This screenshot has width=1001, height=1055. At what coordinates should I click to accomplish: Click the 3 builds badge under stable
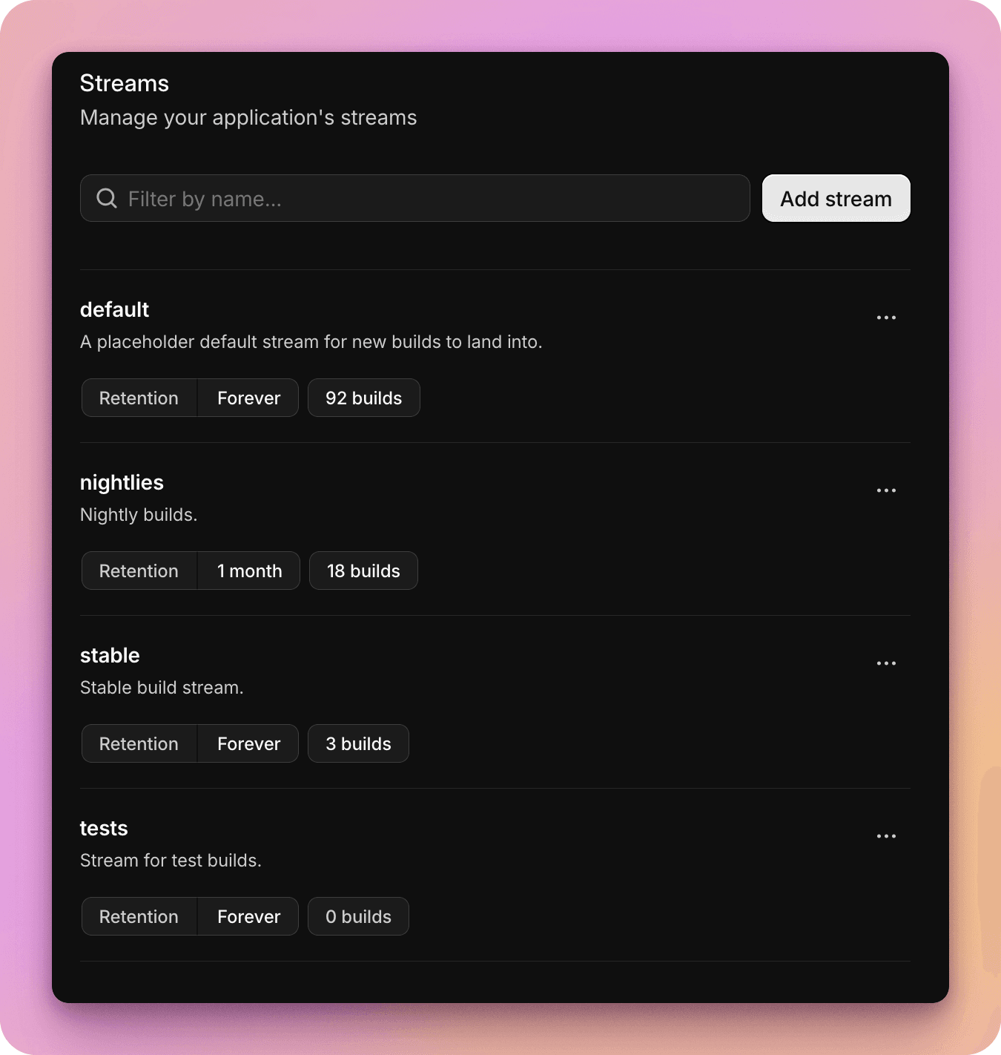[x=358, y=743]
